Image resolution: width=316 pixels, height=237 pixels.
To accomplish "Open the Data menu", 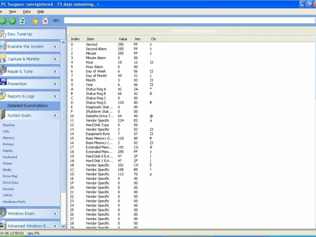I will click(26, 12).
